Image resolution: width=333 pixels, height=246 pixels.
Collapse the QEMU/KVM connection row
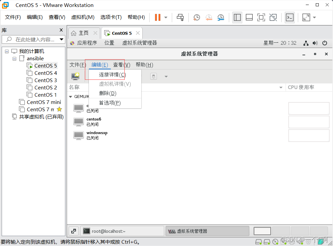click(71, 97)
